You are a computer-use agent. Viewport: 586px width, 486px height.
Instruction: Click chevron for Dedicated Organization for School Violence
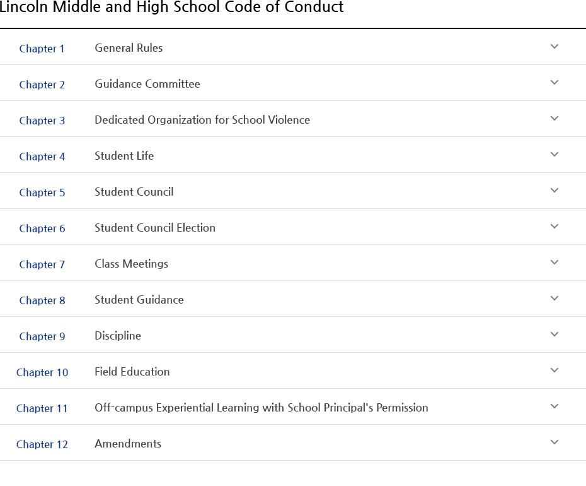554,119
